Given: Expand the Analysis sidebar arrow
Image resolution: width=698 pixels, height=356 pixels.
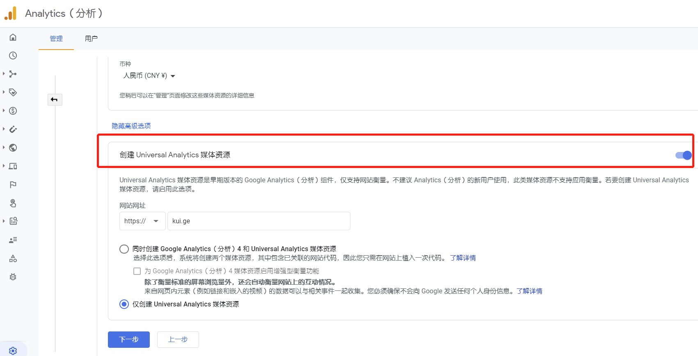Looking at the screenshot, I should pos(4,221).
